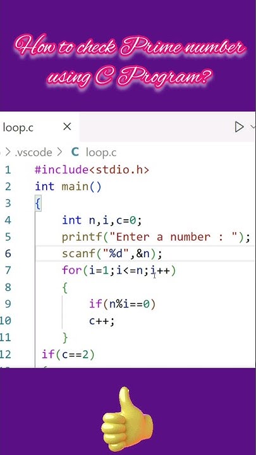Screen dimensions: 256x455
Task: Click the breadcrumb chevron before loop.c
Action: point(60,152)
